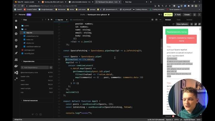
Task: Open useObservable.tsx in file tree
Action: pyautogui.click(x=33, y=46)
